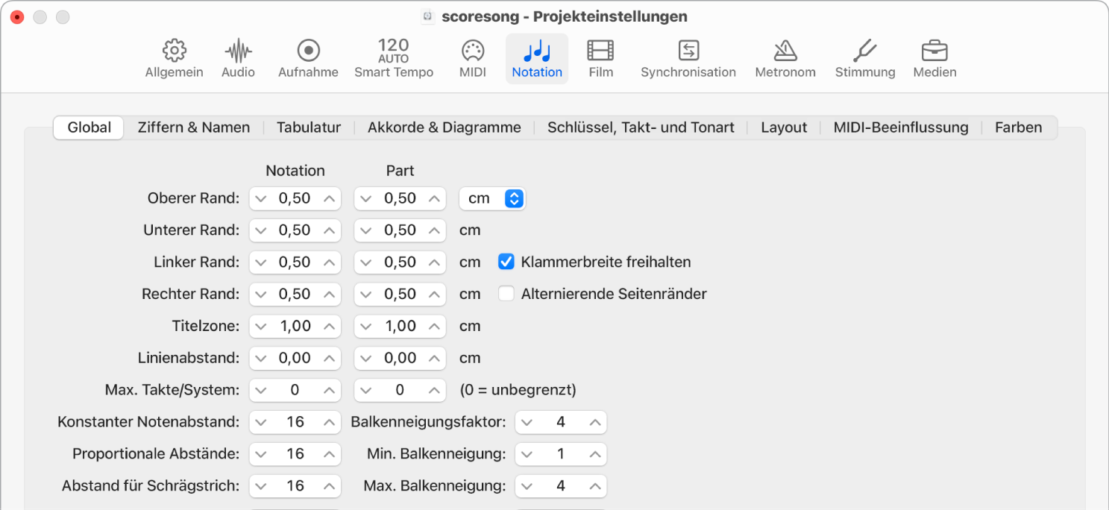Screen dimensions: 1109x510
Task: Open the Film settings icon
Action: coord(600,58)
